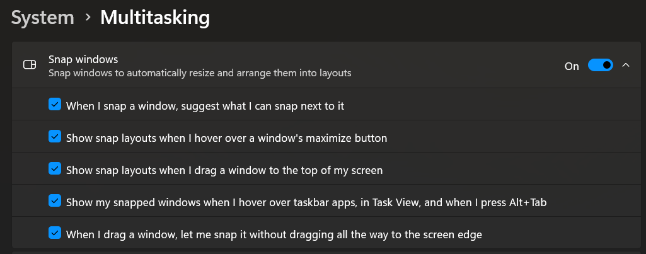Click empty space in the Snap windows header row
646x254 pixels.
pyautogui.click(x=454, y=66)
